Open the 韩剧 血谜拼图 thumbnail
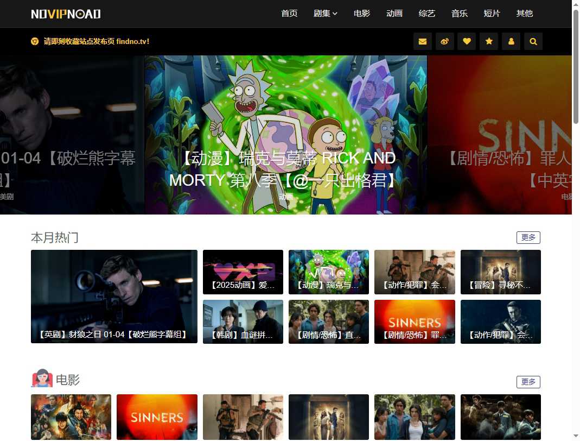Viewport: 580px width, 441px height. [x=243, y=322]
